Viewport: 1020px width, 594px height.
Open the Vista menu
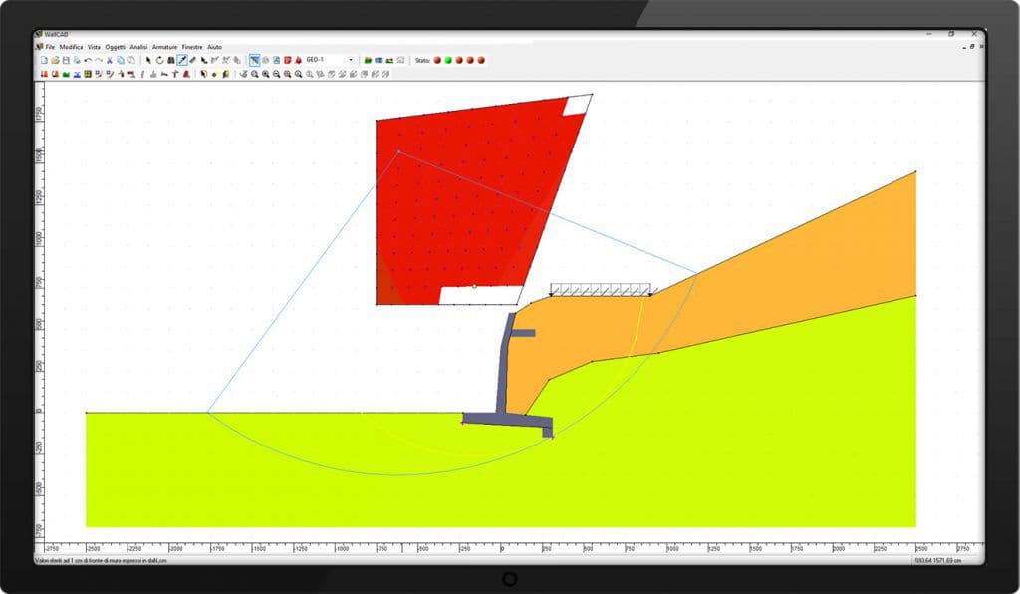click(x=94, y=47)
